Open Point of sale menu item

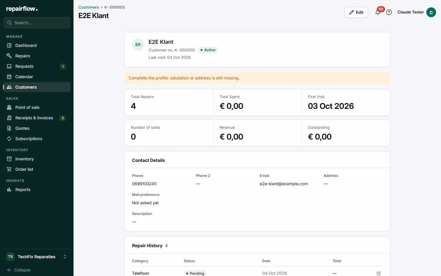(37, 107)
